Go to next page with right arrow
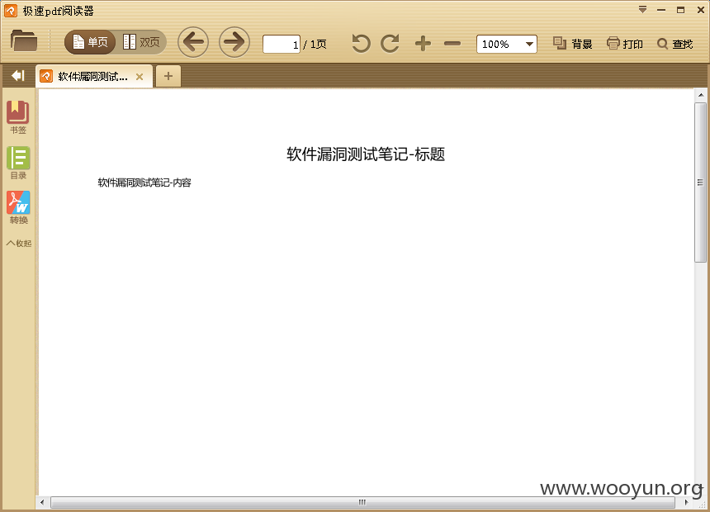The width and height of the screenshot is (710, 512). pyautogui.click(x=234, y=42)
